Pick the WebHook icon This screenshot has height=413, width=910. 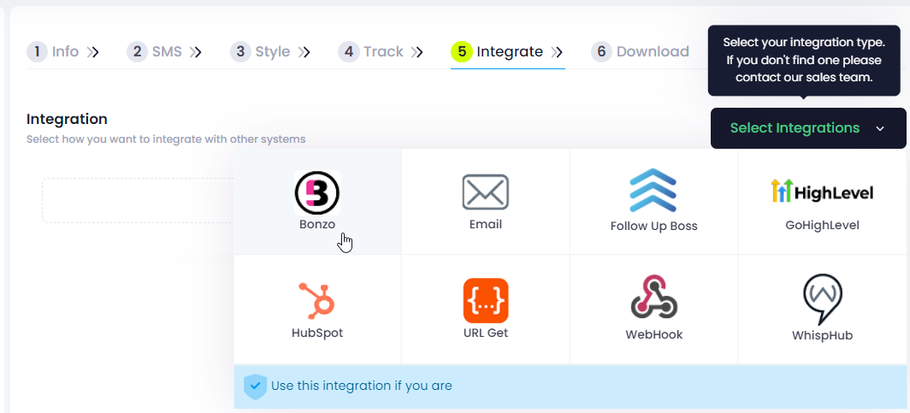coord(654,297)
